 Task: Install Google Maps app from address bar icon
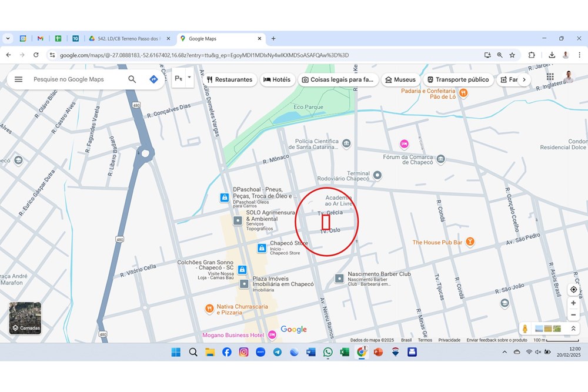[x=487, y=55]
